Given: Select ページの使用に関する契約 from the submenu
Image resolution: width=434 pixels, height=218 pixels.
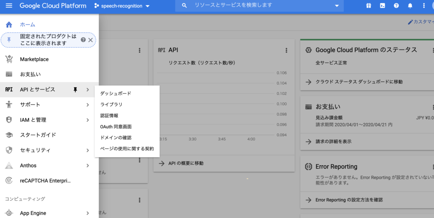Looking at the screenshot, I should pos(127,149).
